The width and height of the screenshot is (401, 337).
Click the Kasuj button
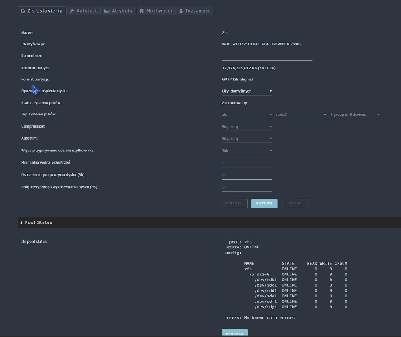[295, 204]
